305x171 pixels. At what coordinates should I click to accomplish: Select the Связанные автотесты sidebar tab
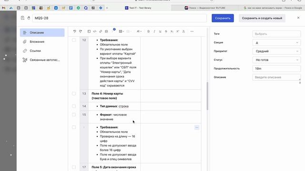(42, 60)
